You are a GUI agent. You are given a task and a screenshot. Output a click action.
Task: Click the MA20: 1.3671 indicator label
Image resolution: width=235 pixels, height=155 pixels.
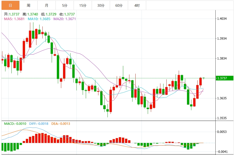pos(65,19)
